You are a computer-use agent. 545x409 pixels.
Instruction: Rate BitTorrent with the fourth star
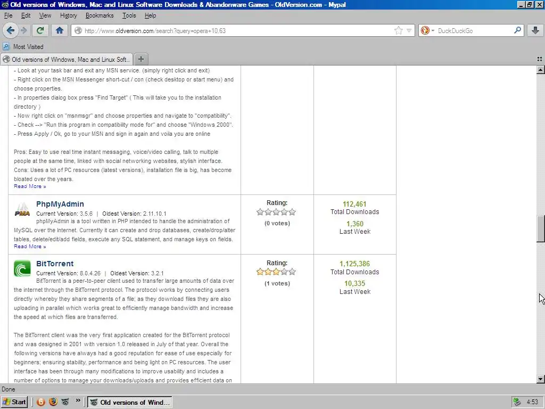click(x=284, y=272)
